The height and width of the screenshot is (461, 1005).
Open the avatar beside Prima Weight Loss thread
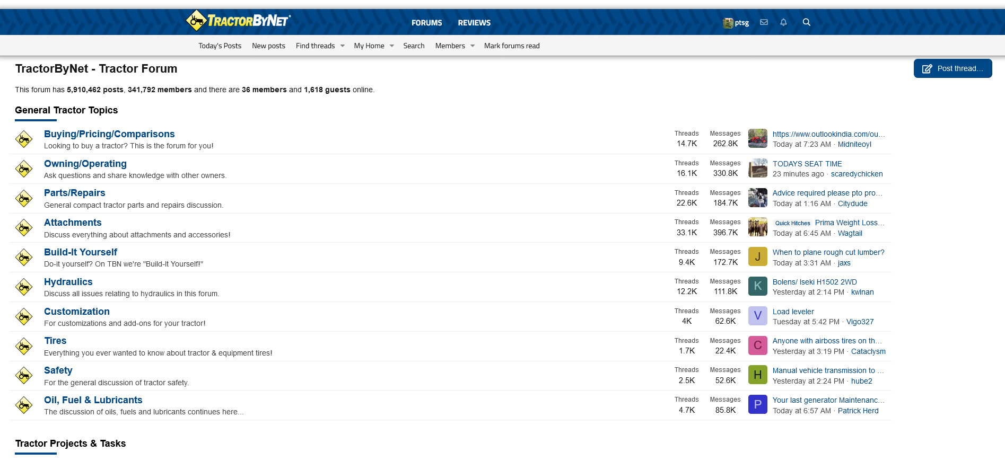pyautogui.click(x=758, y=227)
